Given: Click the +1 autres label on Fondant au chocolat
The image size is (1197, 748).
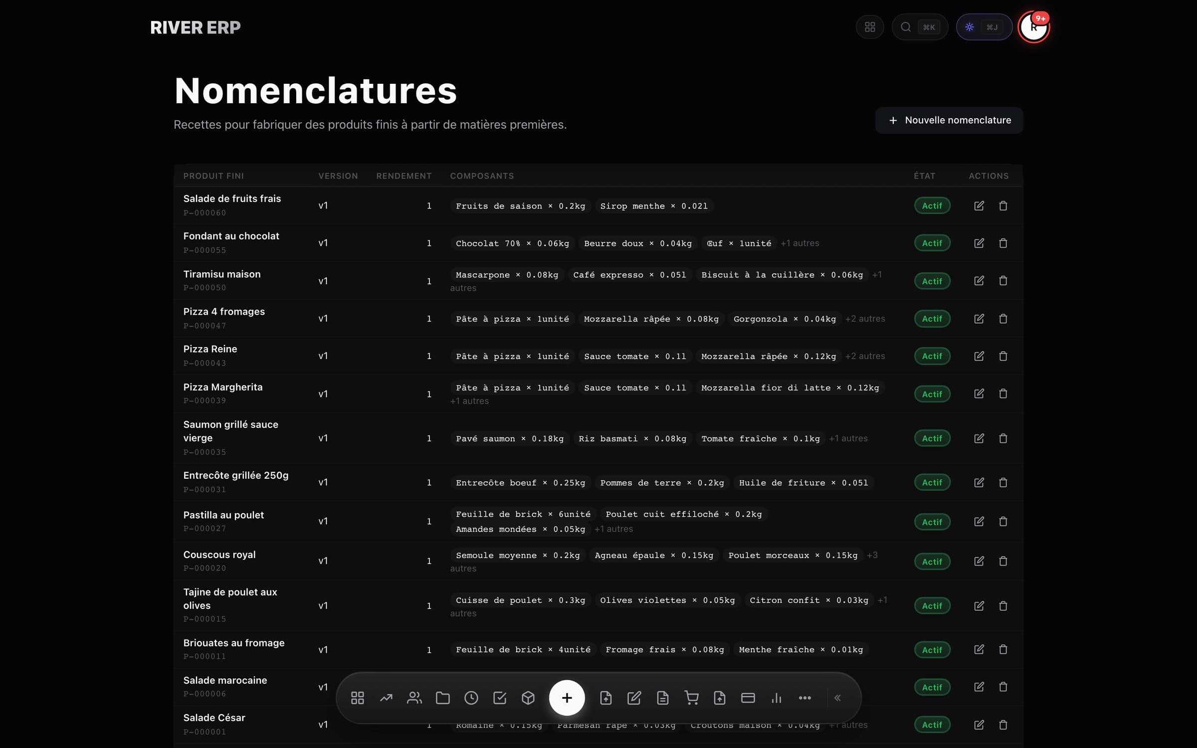Looking at the screenshot, I should coord(800,243).
